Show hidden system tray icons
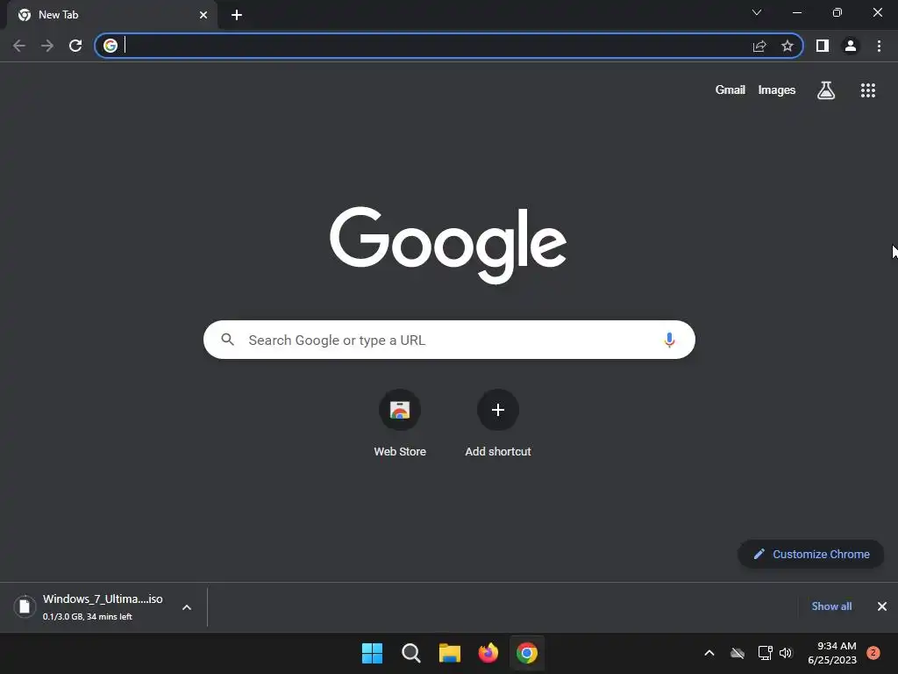The height and width of the screenshot is (674, 898). click(x=709, y=653)
